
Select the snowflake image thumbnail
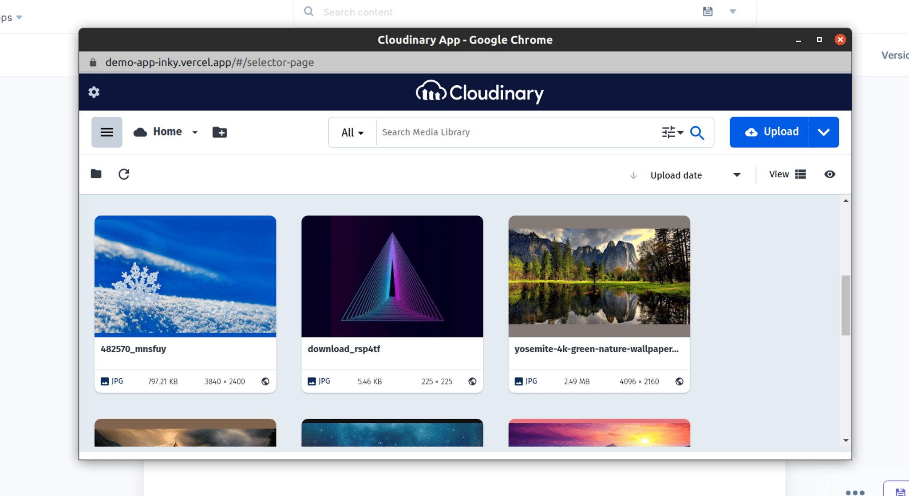click(185, 276)
